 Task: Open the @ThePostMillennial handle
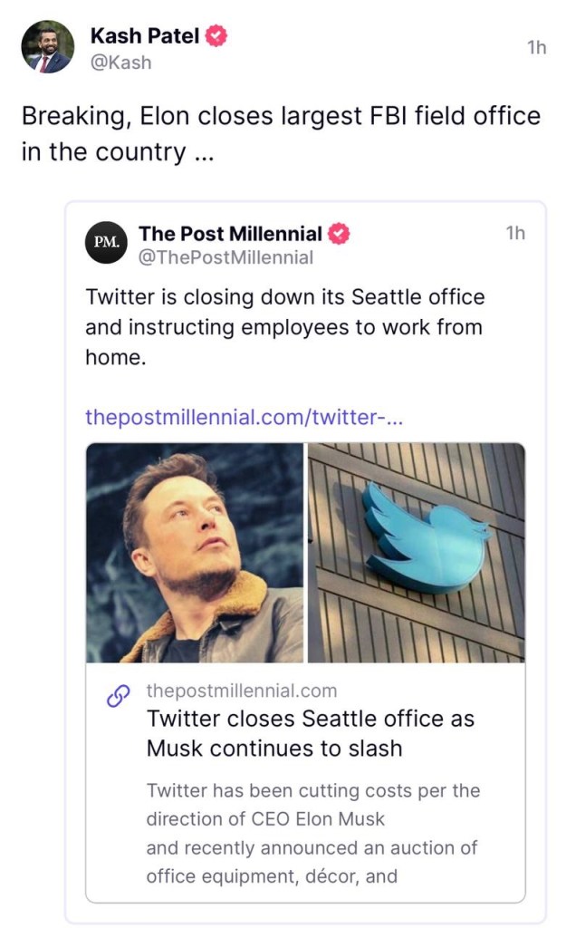coord(225,257)
